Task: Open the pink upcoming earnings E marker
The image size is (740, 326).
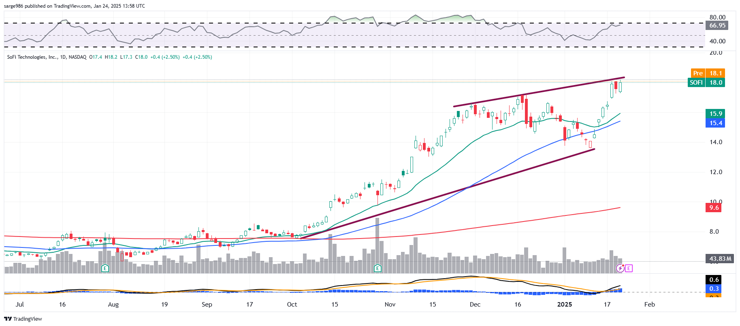Action: click(x=628, y=268)
